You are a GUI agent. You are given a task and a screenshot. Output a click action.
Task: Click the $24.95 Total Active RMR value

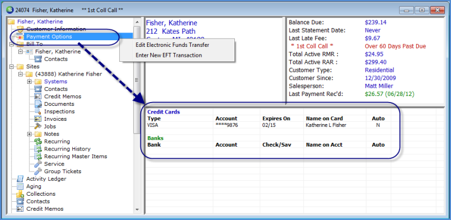click(x=374, y=54)
